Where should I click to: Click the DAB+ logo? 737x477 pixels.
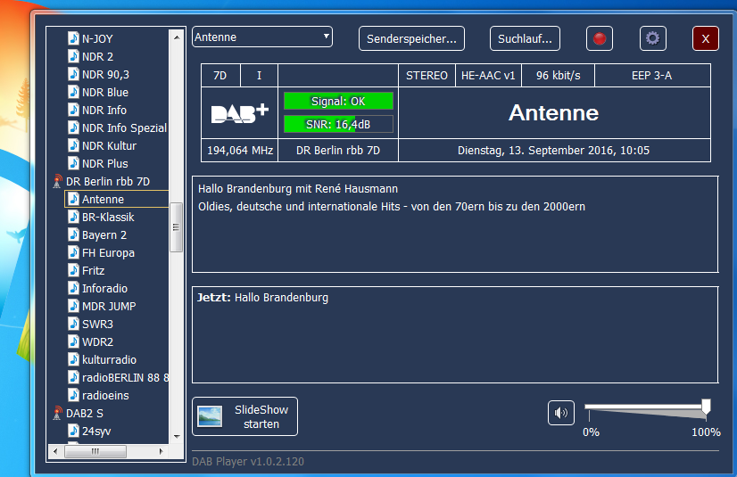[239, 113]
